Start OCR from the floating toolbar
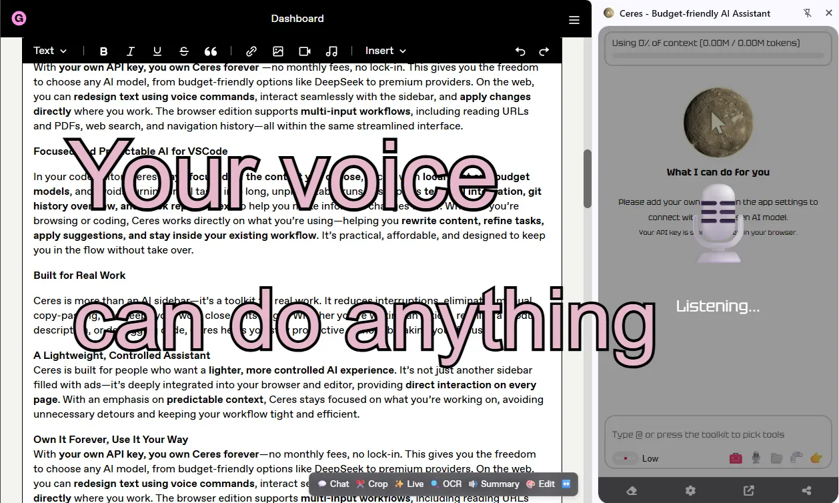The image size is (839, 503). tap(446, 484)
